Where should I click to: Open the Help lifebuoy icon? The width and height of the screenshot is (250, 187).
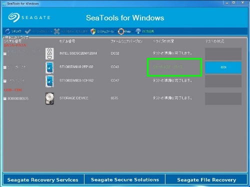pos(121,31)
